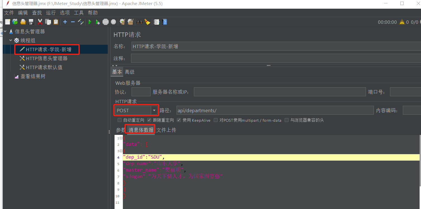Fold the JSON block at line 1
The image size is (421, 209).
(x=121, y=138)
